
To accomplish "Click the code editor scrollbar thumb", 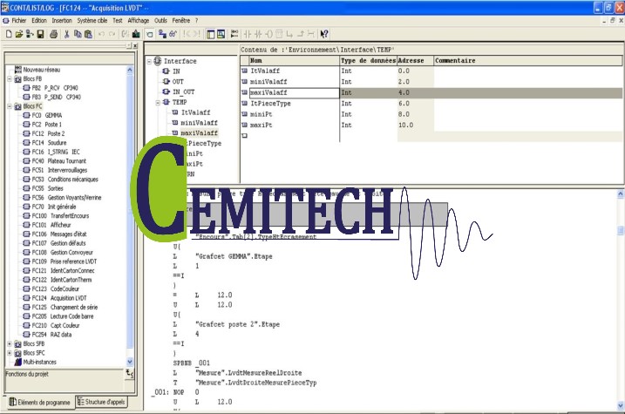I will (x=621, y=230).
